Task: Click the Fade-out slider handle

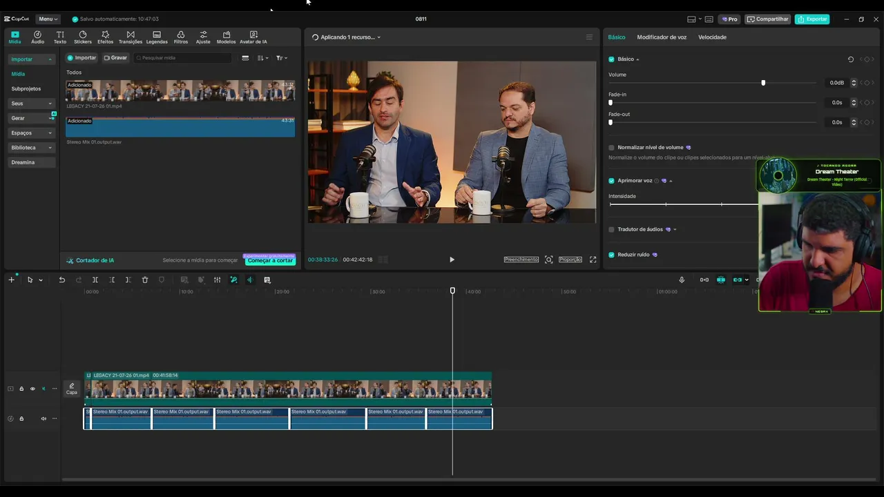Action: (611, 122)
